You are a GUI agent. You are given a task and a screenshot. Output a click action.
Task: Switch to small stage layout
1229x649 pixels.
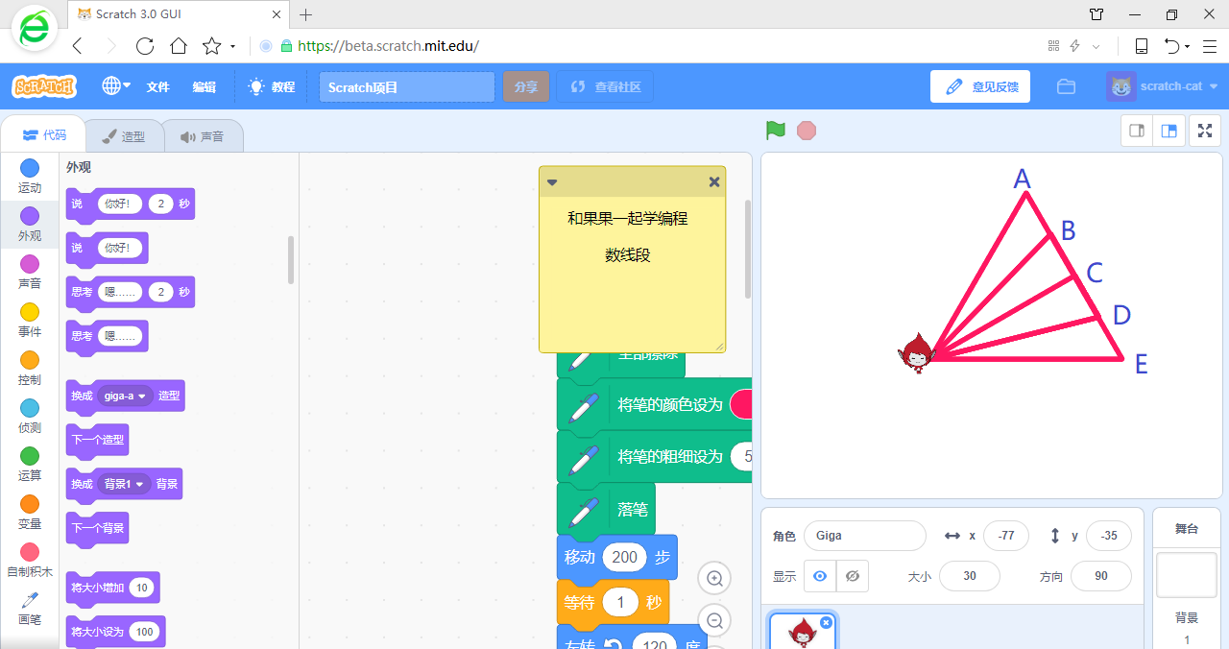[x=1137, y=132]
